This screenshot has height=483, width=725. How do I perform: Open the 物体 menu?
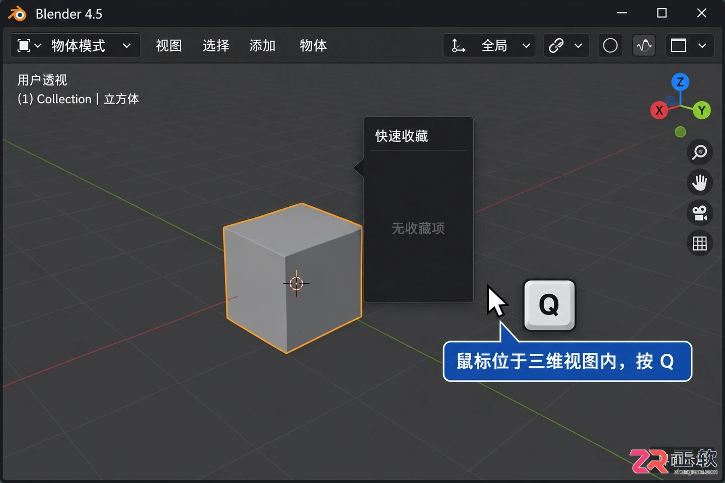[x=313, y=46]
